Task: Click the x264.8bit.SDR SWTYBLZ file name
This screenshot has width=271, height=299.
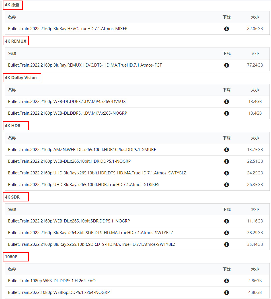Action: pyautogui.click(x=91, y=232)
